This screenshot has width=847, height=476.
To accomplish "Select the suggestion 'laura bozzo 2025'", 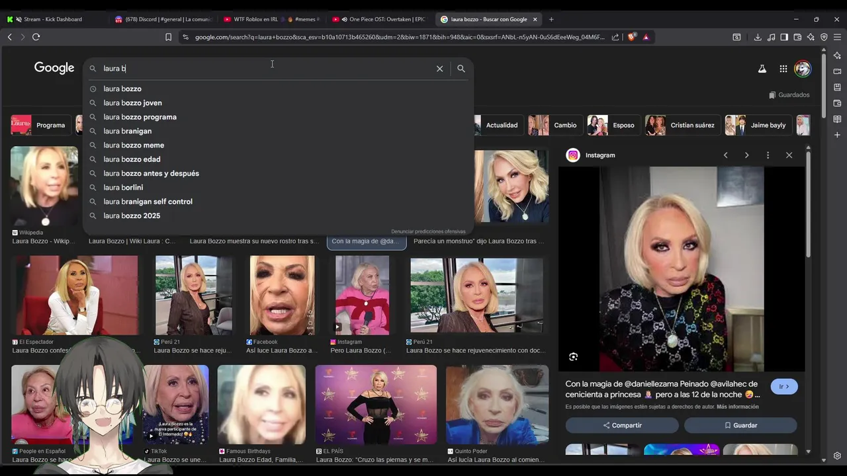I will [x=278, y=216].
